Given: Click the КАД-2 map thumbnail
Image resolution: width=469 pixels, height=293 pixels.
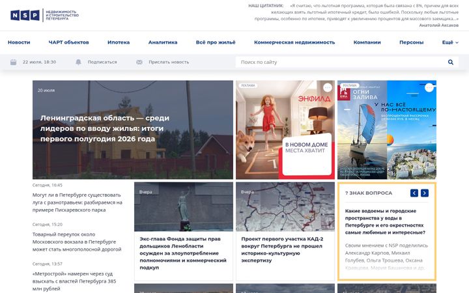Looking at the screenshot, I should 285,207.
